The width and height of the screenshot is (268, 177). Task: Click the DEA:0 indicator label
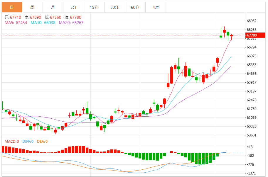42,142
